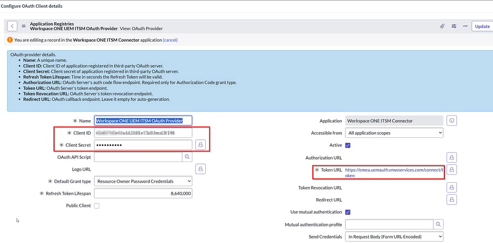Image resolution: width=493 pixels, height=243 pixels.
Task: Click the Mutual authentication profile field
Action: [x=389, y=225]
